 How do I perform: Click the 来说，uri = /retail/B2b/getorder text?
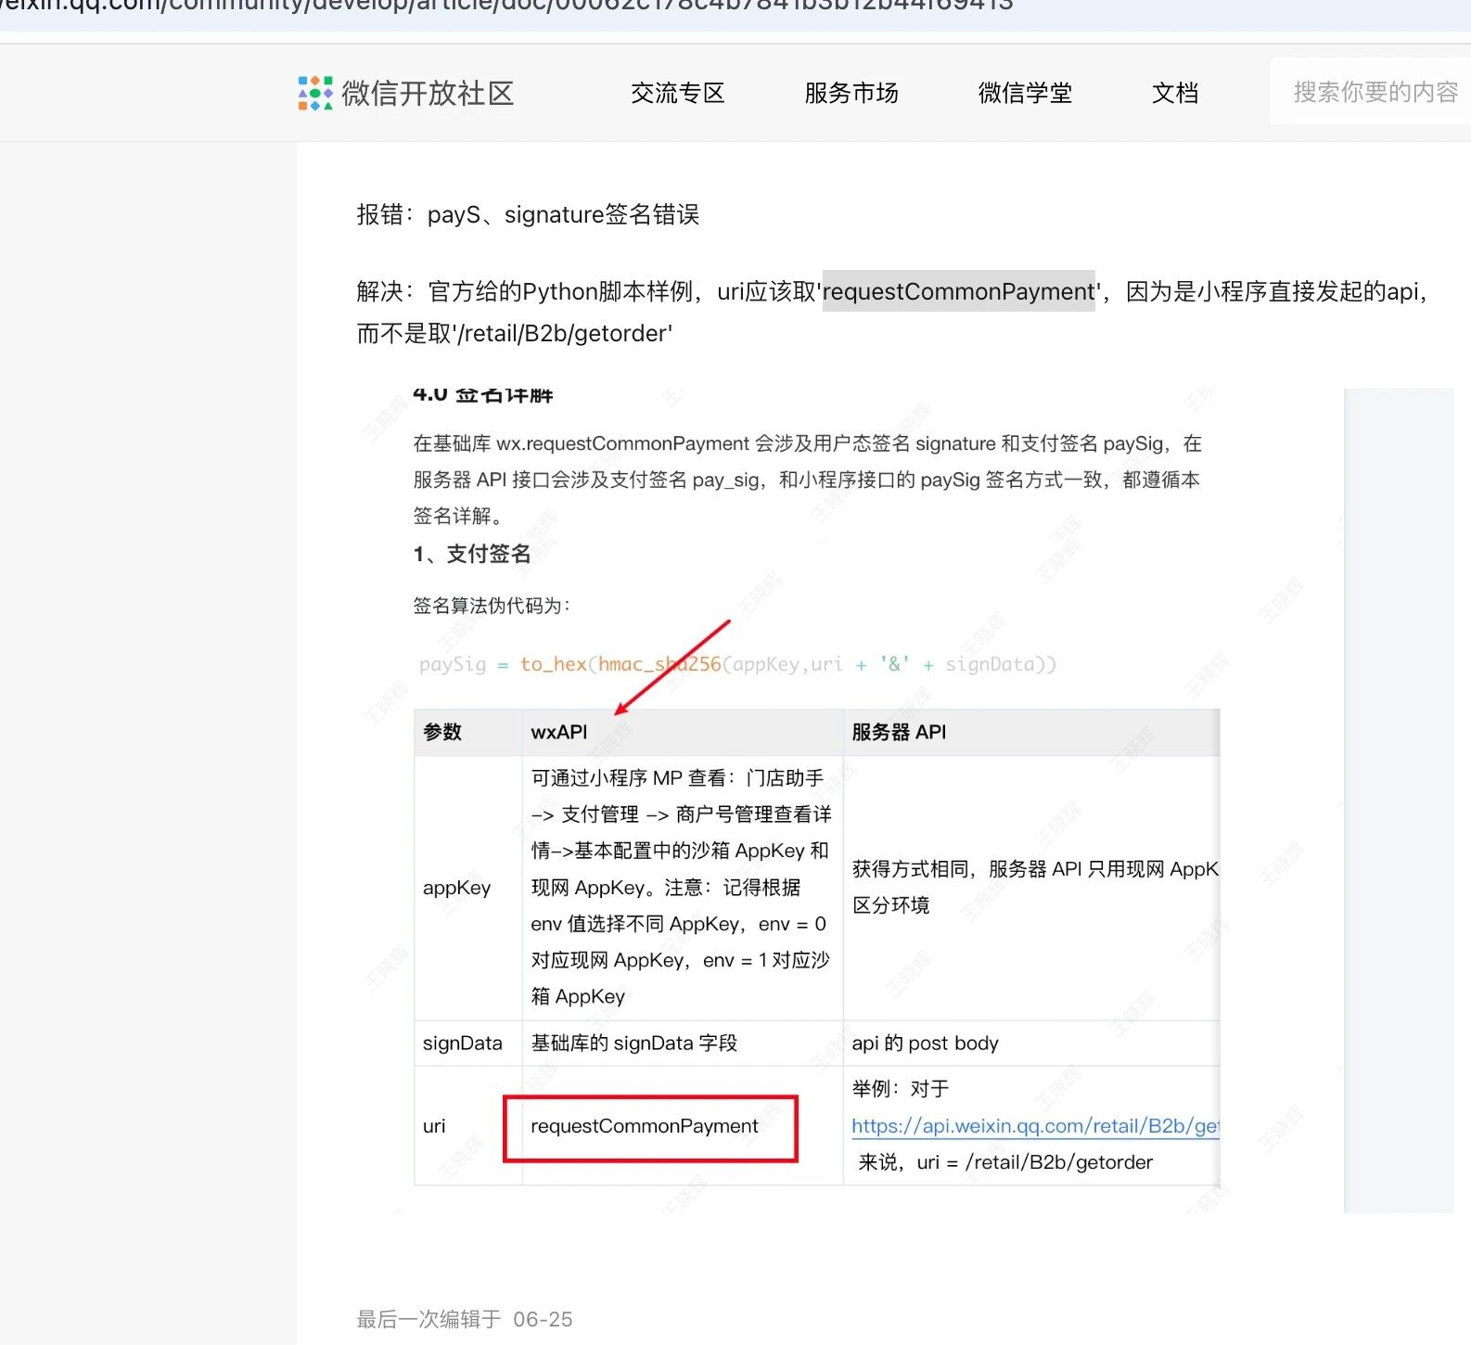click(1005, 1162)
